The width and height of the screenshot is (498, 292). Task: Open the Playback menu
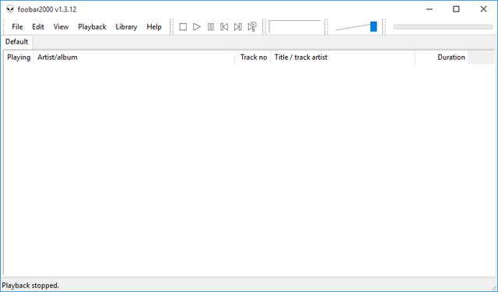click(x=92, y=27)
